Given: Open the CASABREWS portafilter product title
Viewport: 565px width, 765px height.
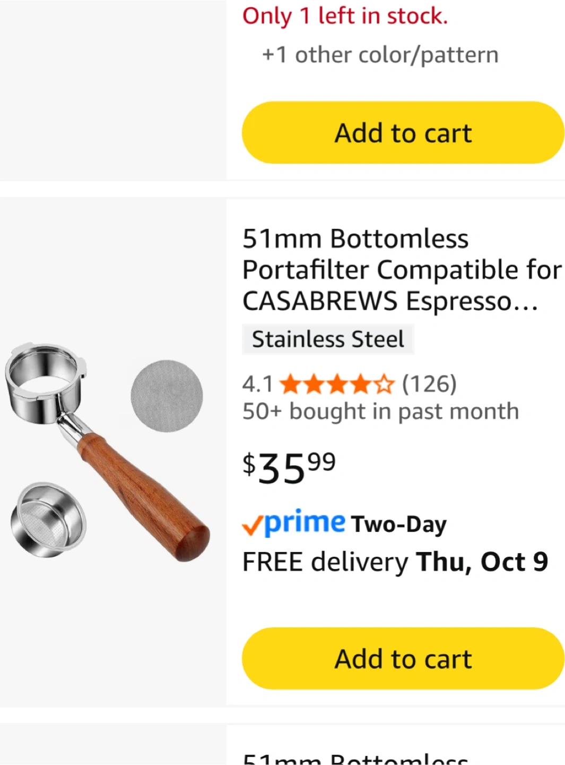Looking at the screenshot, I should tap(401, 269).
